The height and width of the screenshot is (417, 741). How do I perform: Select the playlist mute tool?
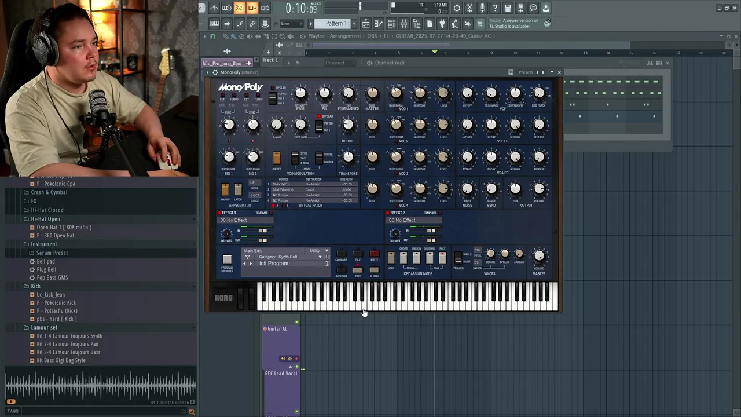250,36
